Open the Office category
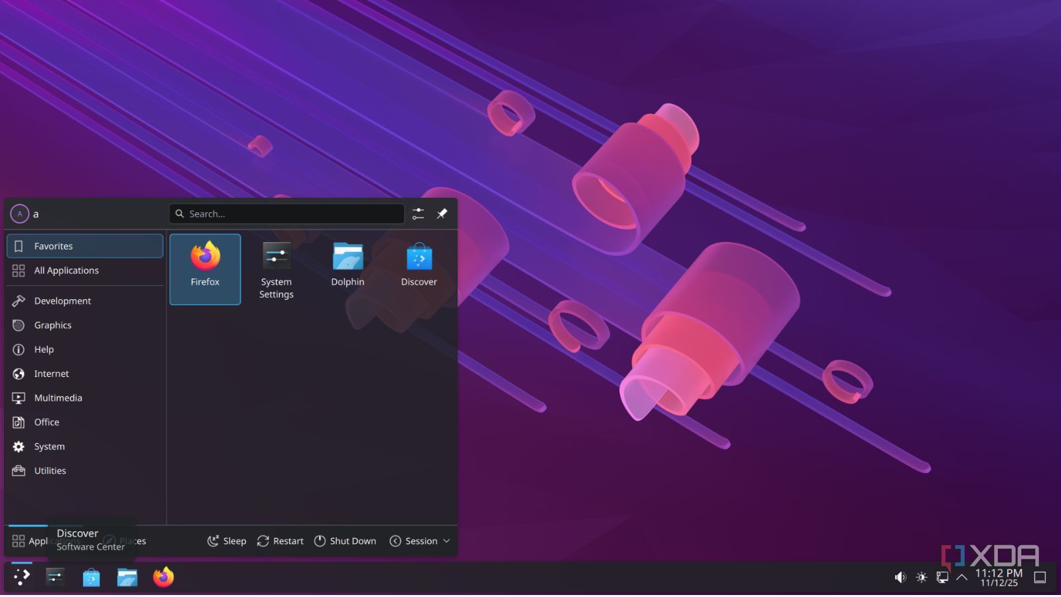The image size is (1061, 597). (85, 423)
